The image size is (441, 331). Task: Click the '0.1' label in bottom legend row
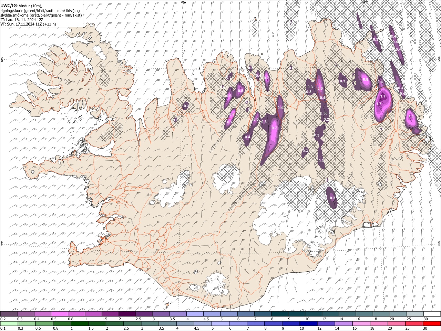click(3, 329)
